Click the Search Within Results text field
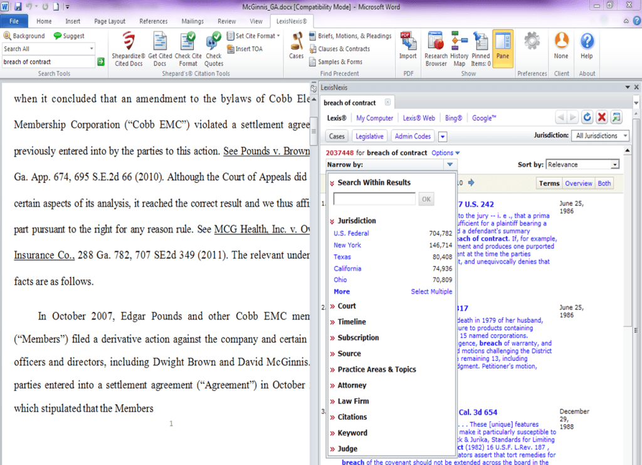Image resolution: width=642 pixels, height=465 pixels. [x=374, y=199]
